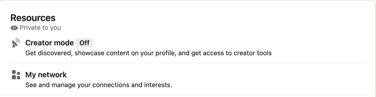Click the eye icon beside Private to you
Image resolution: width=376 pixels, height=97 pixels.
tap(14, 28)
